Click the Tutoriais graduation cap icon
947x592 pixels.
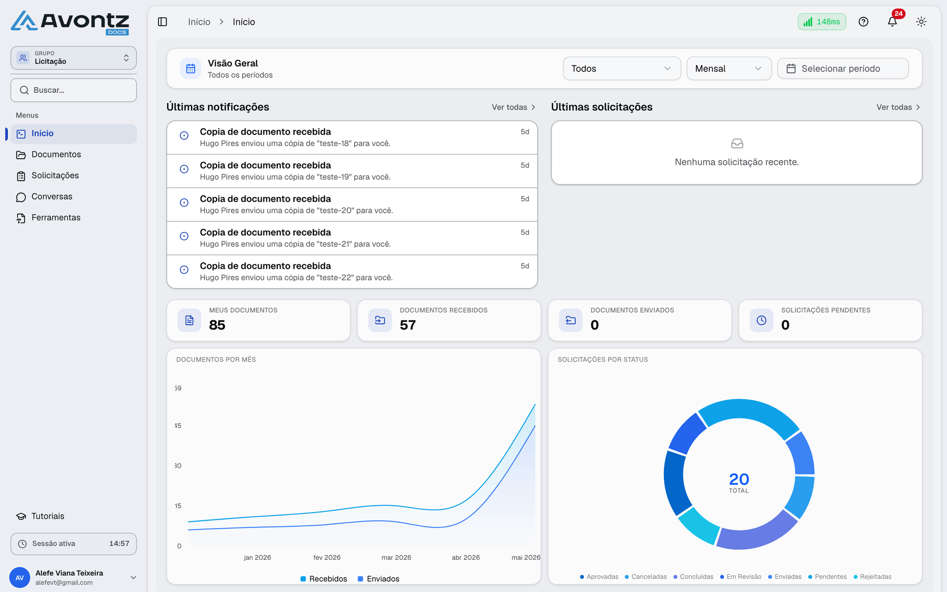tap(21, 516)
